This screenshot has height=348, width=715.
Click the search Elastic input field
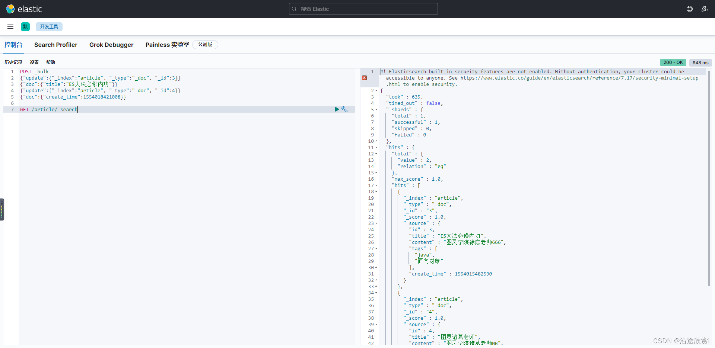click(x=363, y=9)
